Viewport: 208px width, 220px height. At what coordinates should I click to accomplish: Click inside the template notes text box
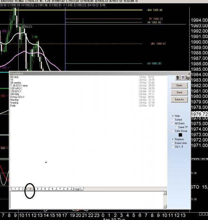(86, 200)
